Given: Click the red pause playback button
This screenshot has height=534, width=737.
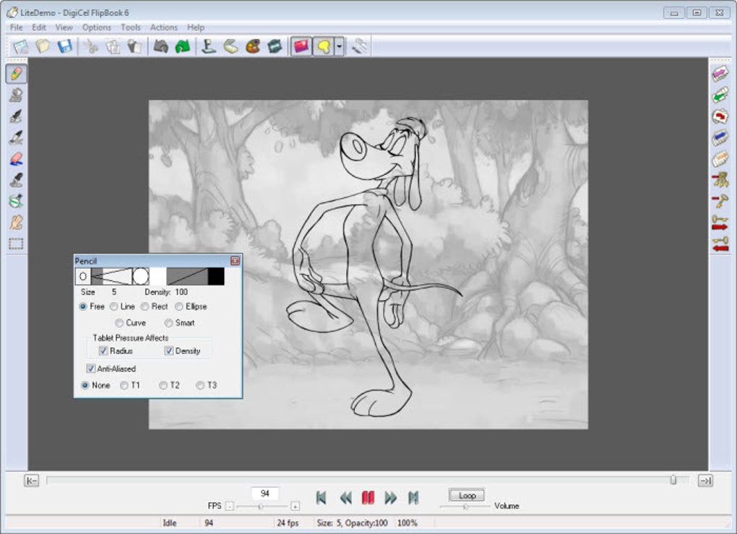Looking at the screenshot, I should click(x=368, y=497).
